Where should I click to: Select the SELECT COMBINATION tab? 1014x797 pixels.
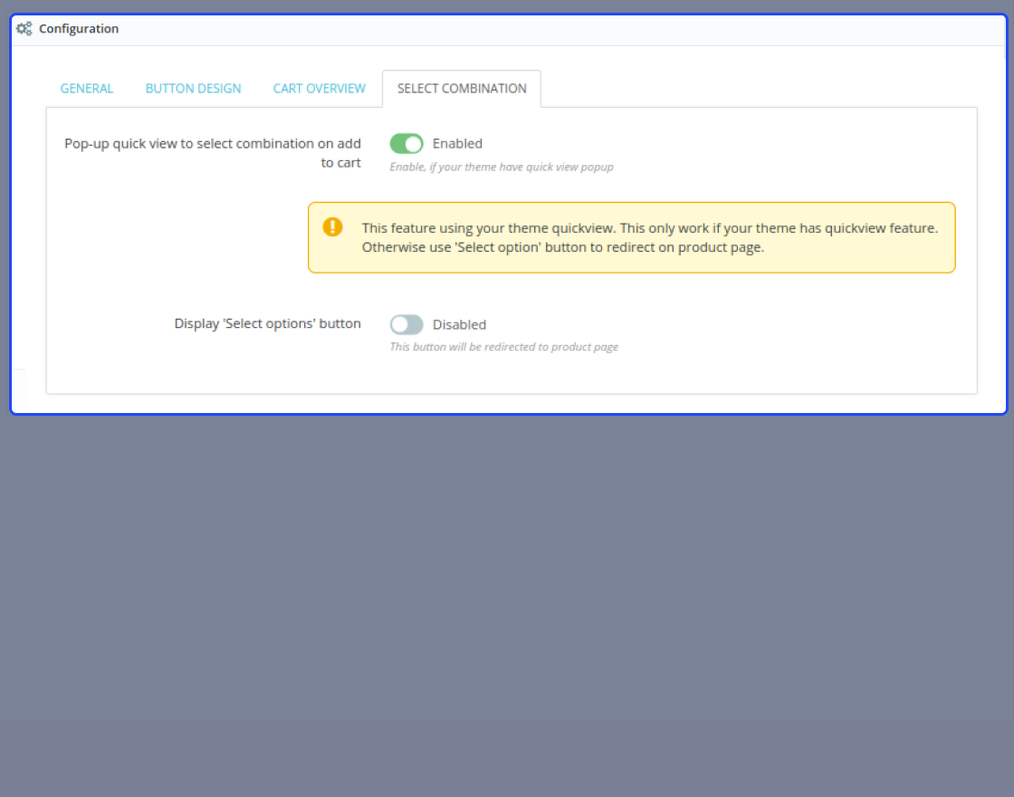462,89
